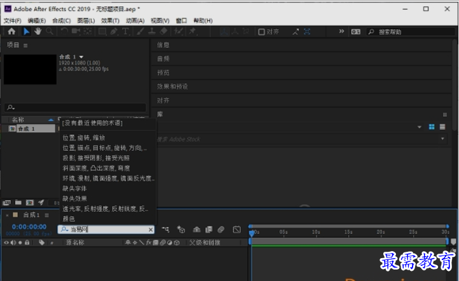The image size is (459, 281).
Task: Toggle the video eye column header
Action: tap(6, 242)
